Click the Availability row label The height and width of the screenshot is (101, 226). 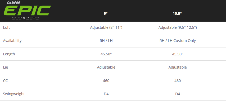pyautogui.click(x=12, y=41)
